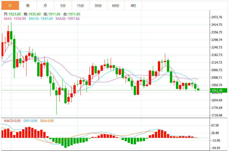Select the 周 weekly tab
The width and height of the screenshot is (229, 151).
coord(28,6)
